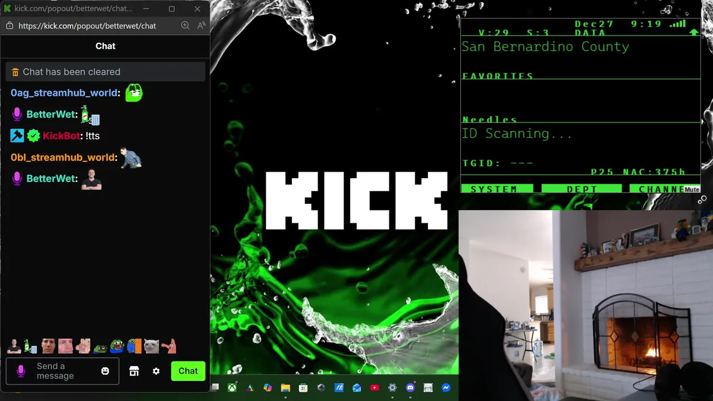Click the green Chat send button
Image resolution: width=713 pixels, height=401 pixels.
pos(188,371)
